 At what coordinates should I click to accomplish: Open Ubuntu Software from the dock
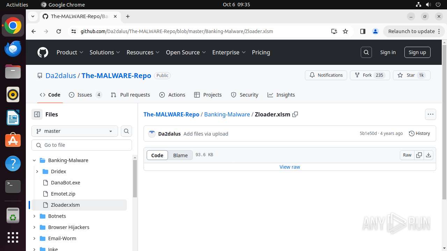[13, 140]
